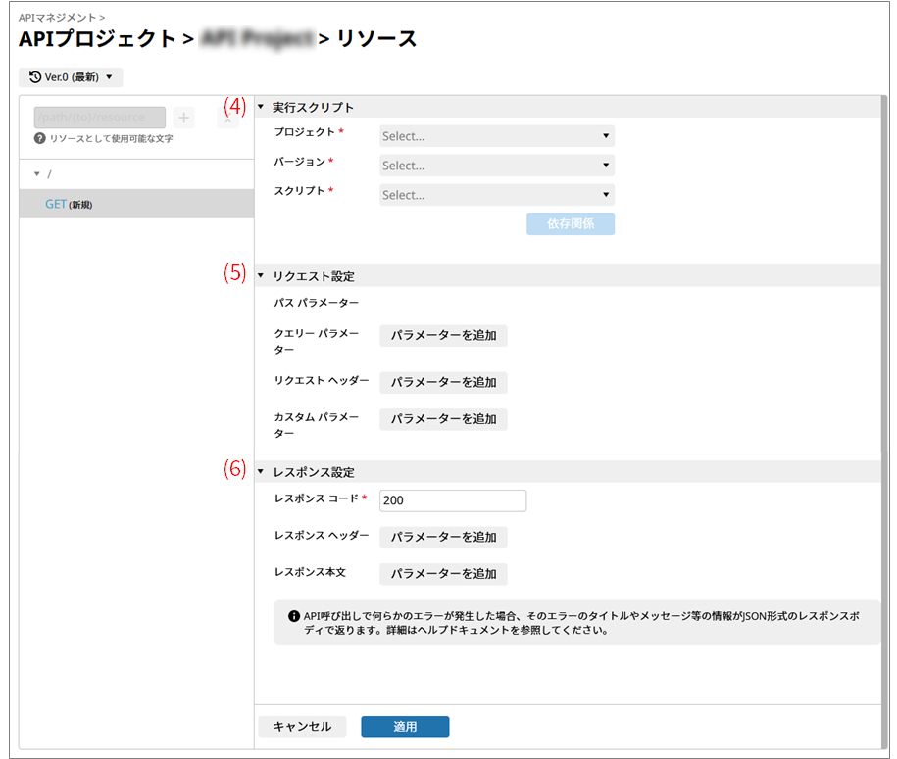The height and width of the screenshot is (759, 897).
Task: Select the GET (新規) resource item
Action: (x=69, y=204)
